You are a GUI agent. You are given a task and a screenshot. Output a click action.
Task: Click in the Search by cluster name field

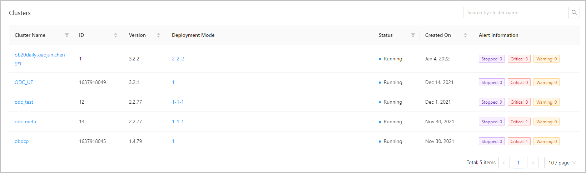tap(516, 13)
